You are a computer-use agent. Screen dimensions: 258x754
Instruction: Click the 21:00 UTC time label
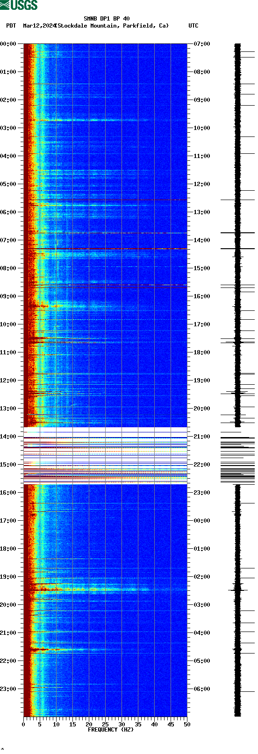tap(202, 437)
